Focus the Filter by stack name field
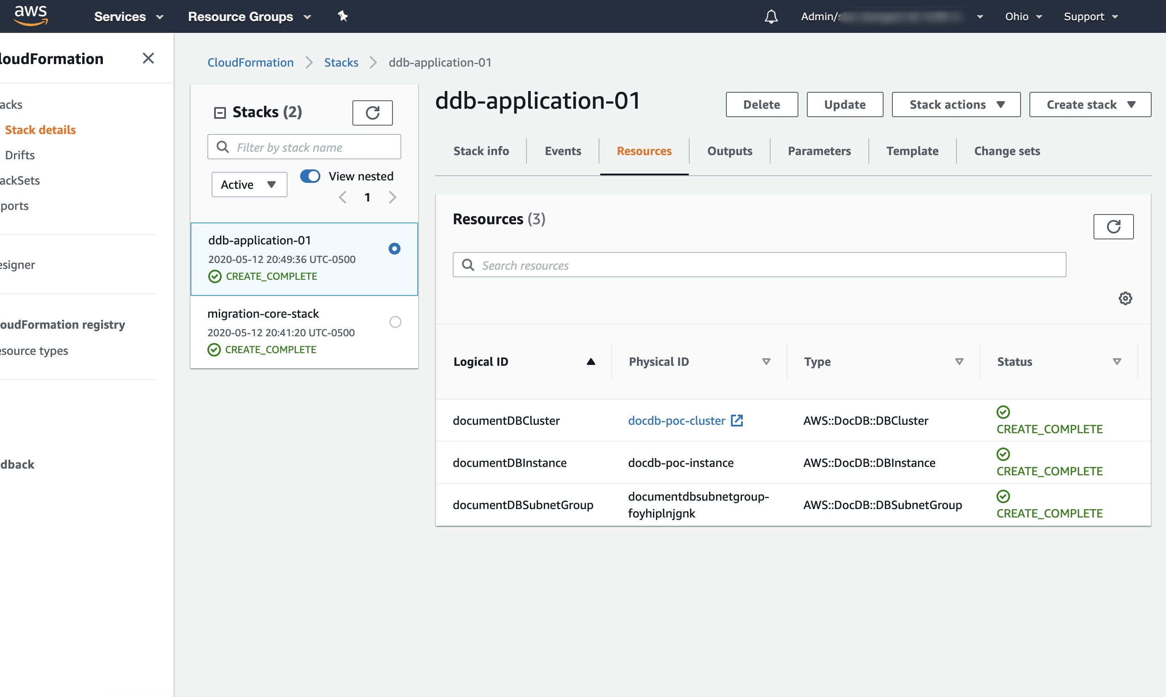Image resolution: width=1166 pixels, height=697 pixels. (304, 147)
